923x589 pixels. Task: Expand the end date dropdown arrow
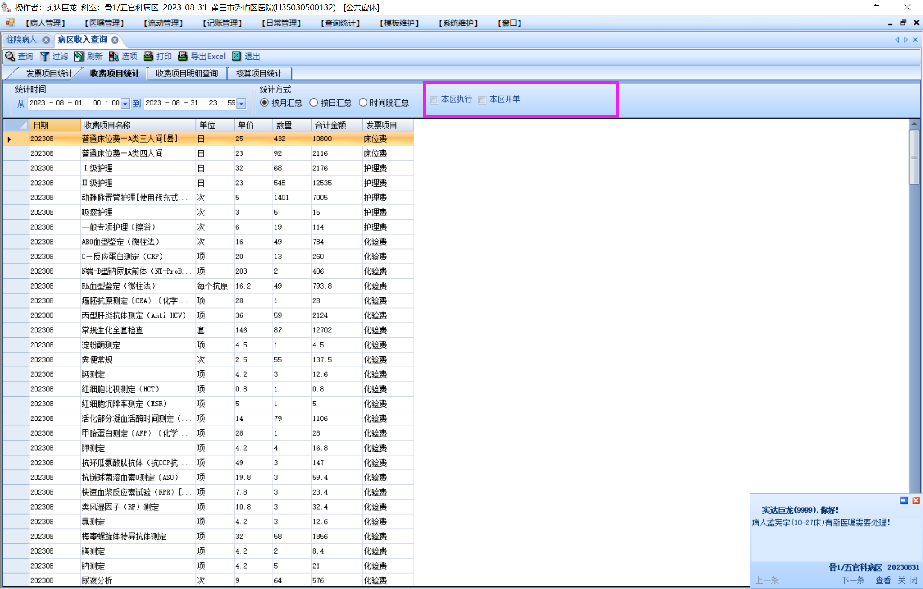pos(241,104)
